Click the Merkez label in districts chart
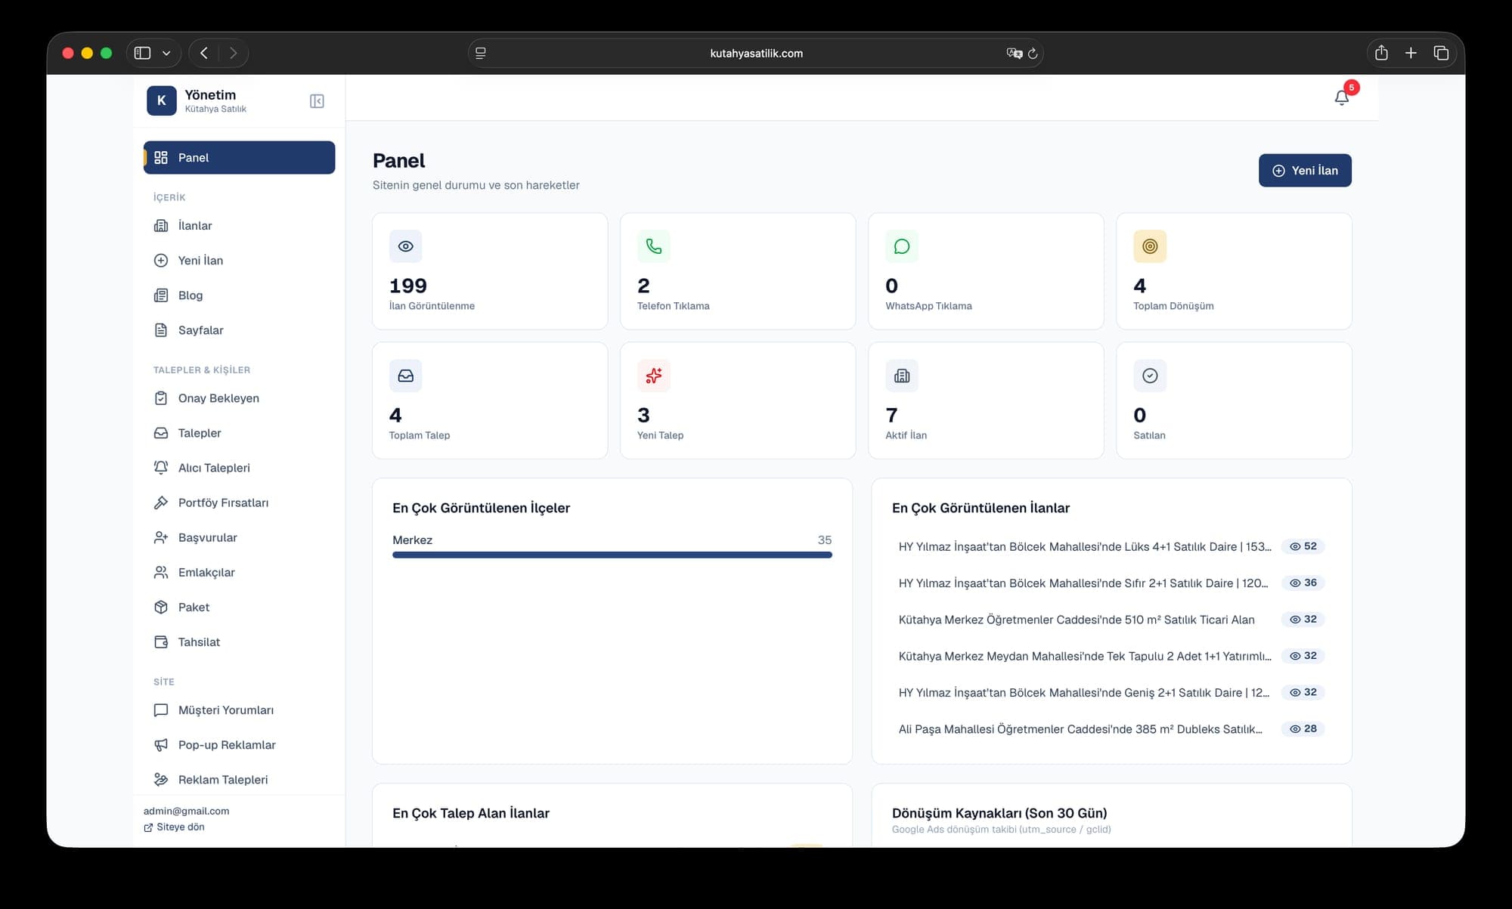This screenshot has width=1512, height=909. 412,540
